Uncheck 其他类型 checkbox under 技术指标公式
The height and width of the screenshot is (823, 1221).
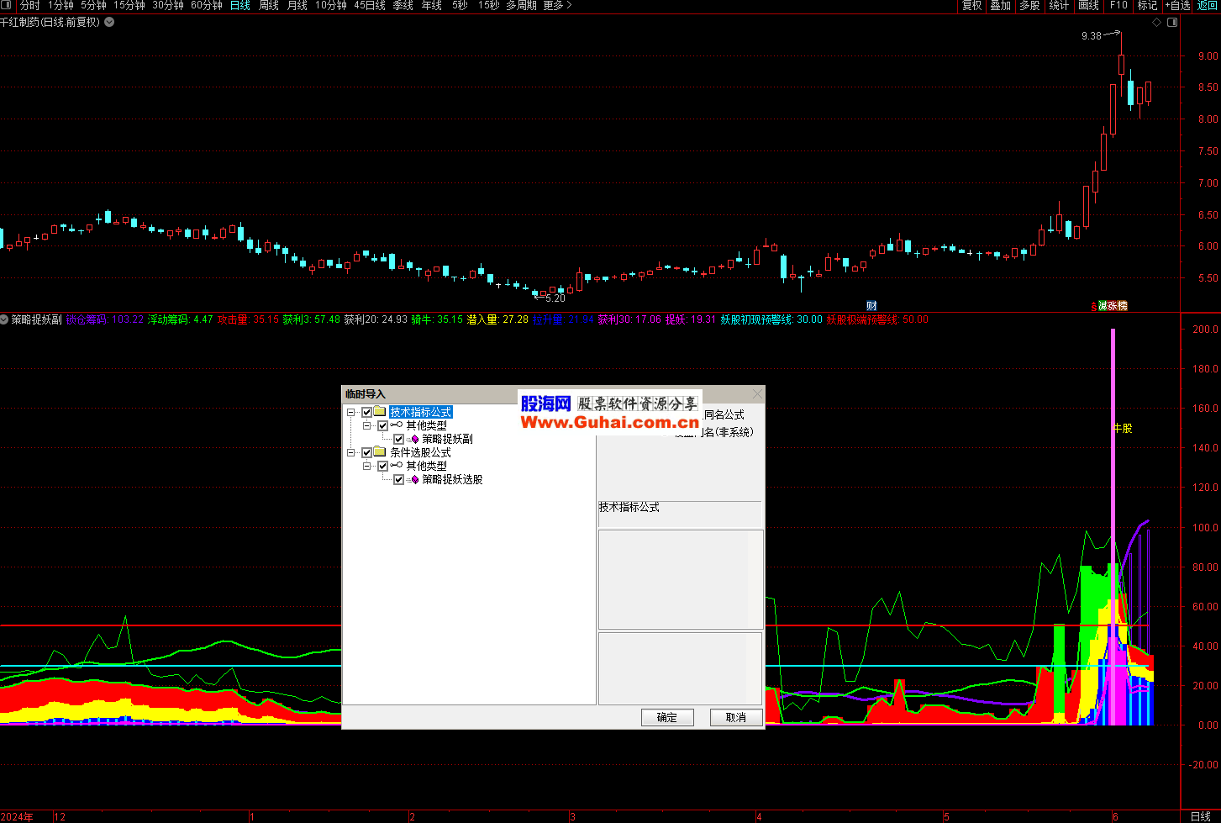[382, 426]
